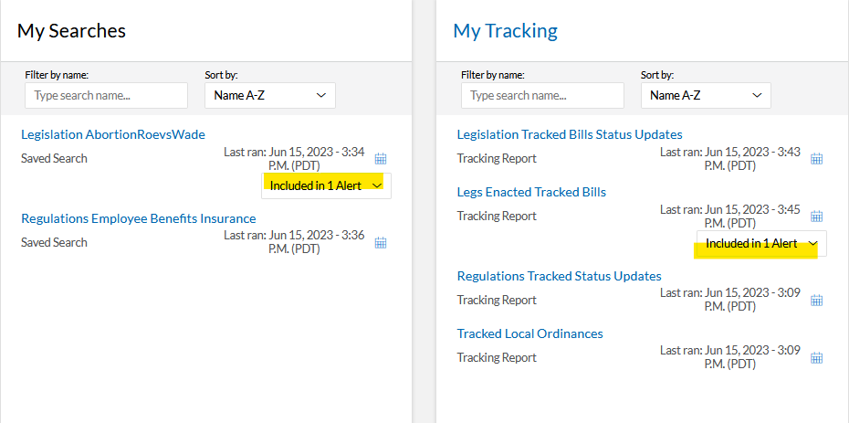Click calendar icon for Regulations Employee Benefits Insurance
This screenshot has width=849, height=423.
pyautogui.click(x=382, y=243)
